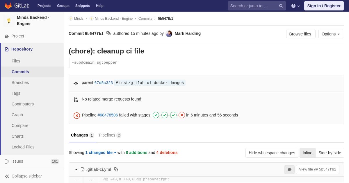Screen dimensions: 349x183
Task: Expand the 1 changed file dropdown
Action: click(x=101, y=152)
